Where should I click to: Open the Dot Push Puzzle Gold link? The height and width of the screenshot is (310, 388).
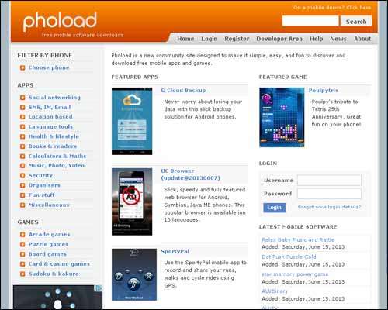click(x=289, y=257)
